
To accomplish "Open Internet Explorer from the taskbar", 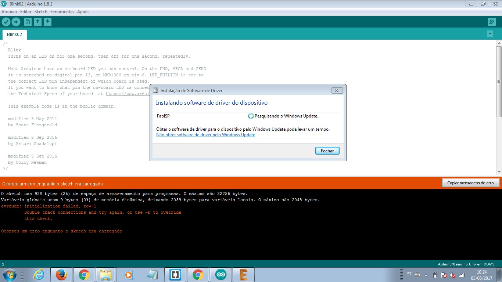I will tap(39, 275).
